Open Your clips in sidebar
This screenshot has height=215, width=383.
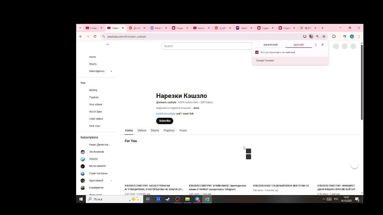(x=94, y=126)
